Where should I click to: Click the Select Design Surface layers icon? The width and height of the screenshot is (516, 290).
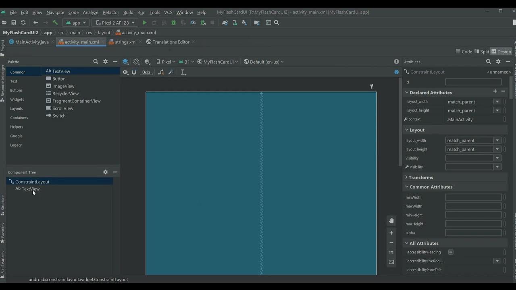pos(125,62)
